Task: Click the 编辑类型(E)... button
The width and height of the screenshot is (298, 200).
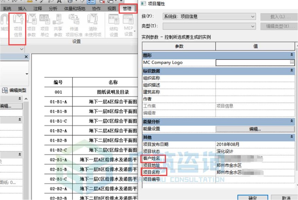Action: (279, 26)
